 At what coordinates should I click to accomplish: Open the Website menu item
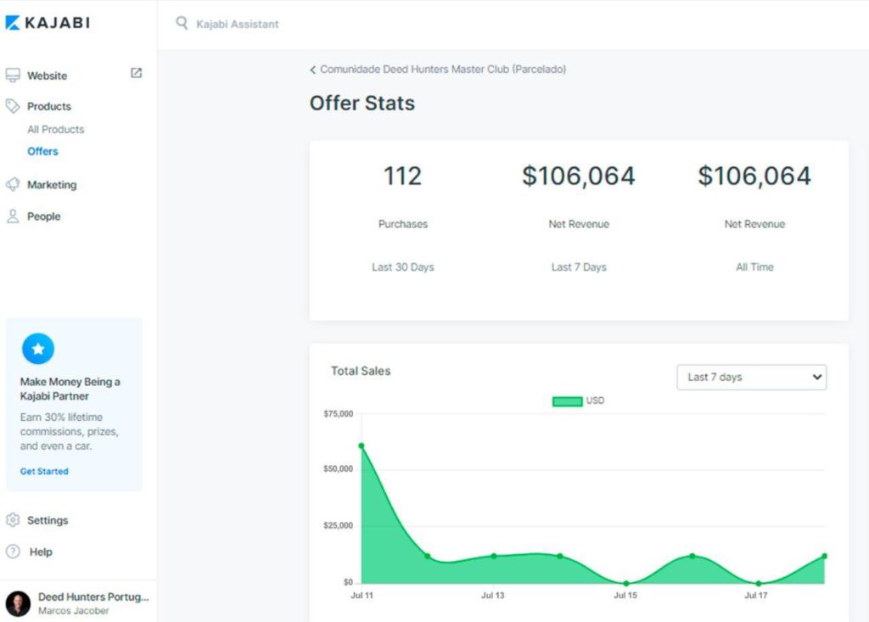(x=48, y=76)
